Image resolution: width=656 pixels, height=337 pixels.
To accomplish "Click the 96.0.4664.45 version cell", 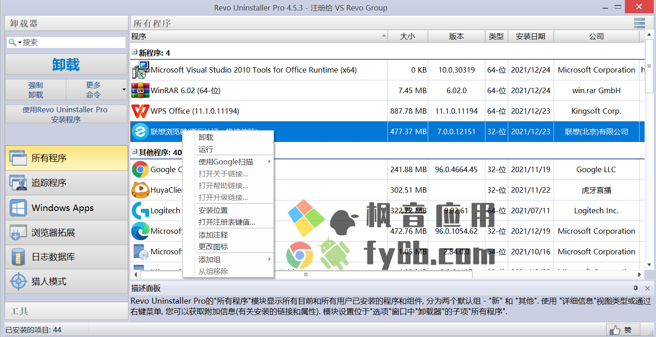I will (457, 169).
